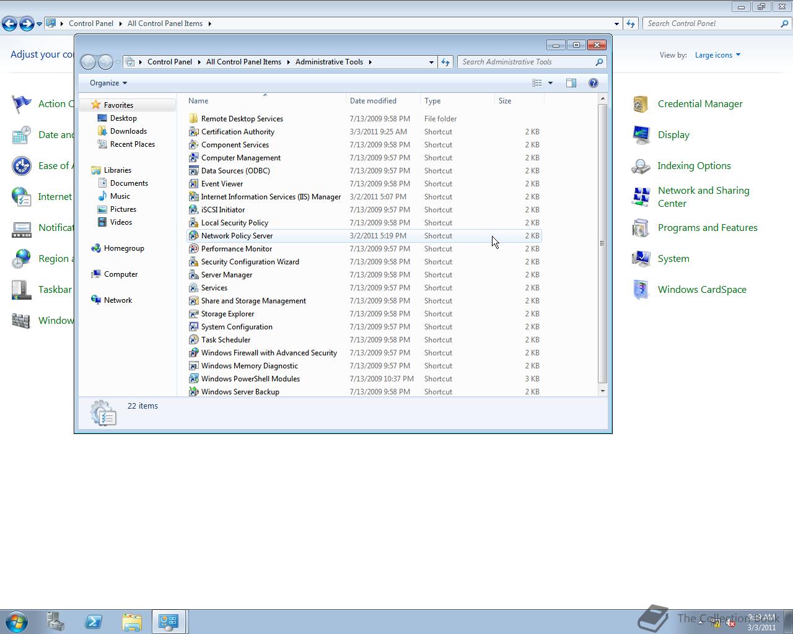Image resolution: width=793 pixels, height=634 pixels.
Task: Select Security Configuration Wizard icon
Action: click(x=193, y=262)
